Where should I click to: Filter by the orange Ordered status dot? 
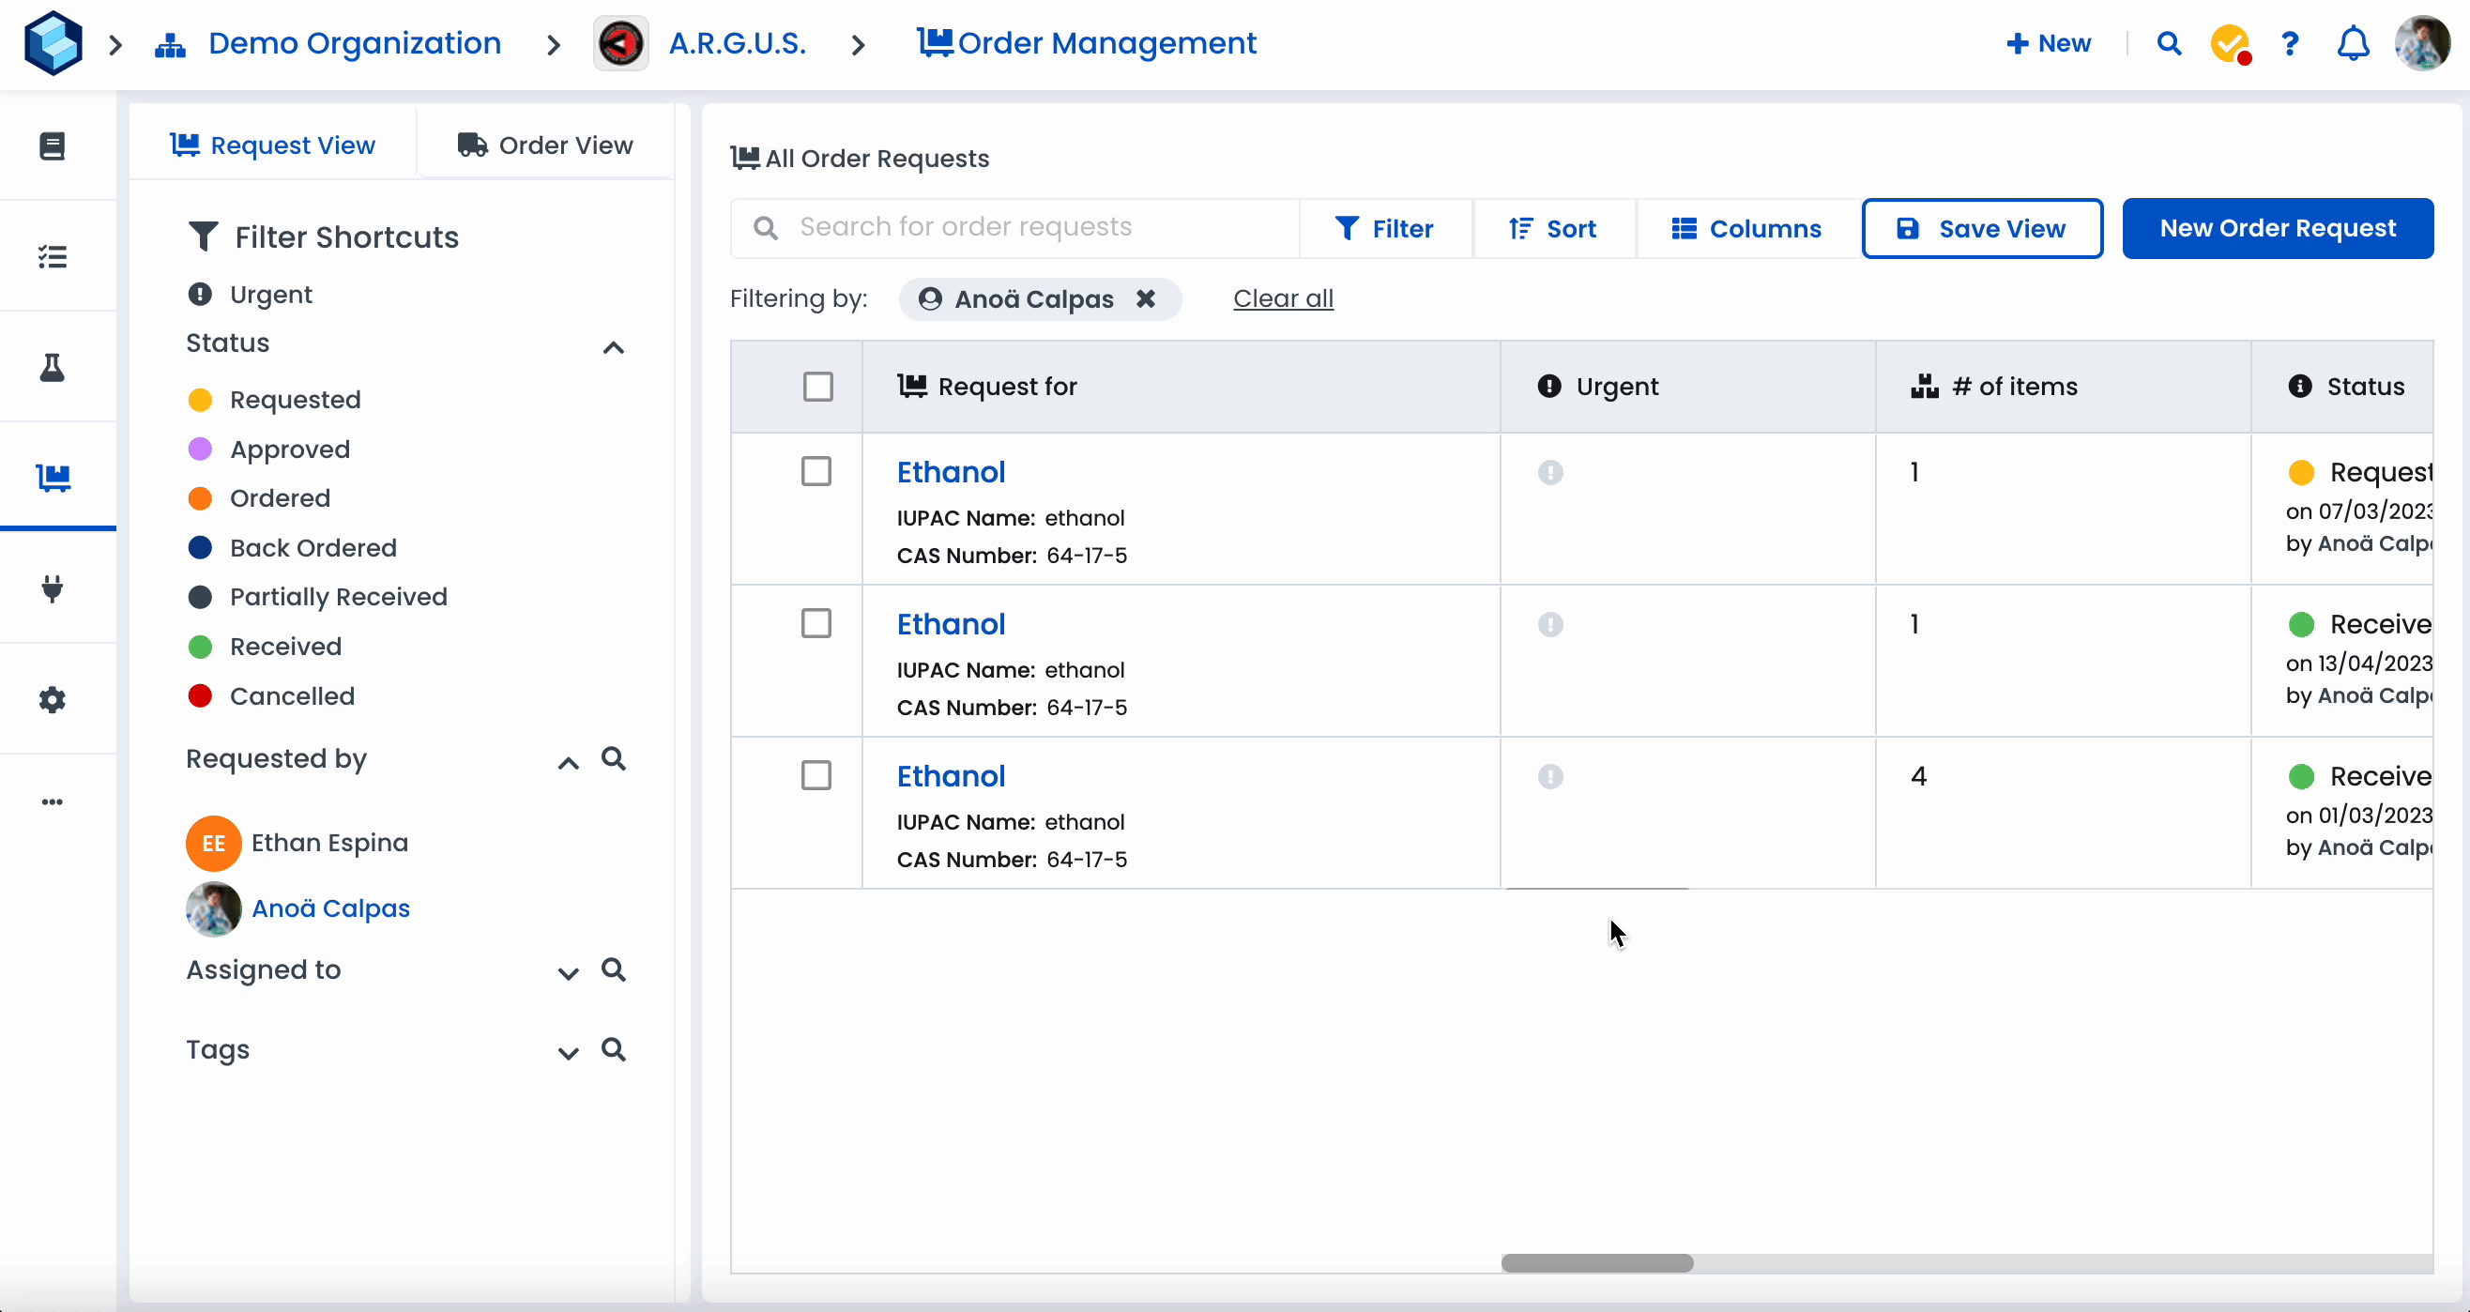[201, 498]
